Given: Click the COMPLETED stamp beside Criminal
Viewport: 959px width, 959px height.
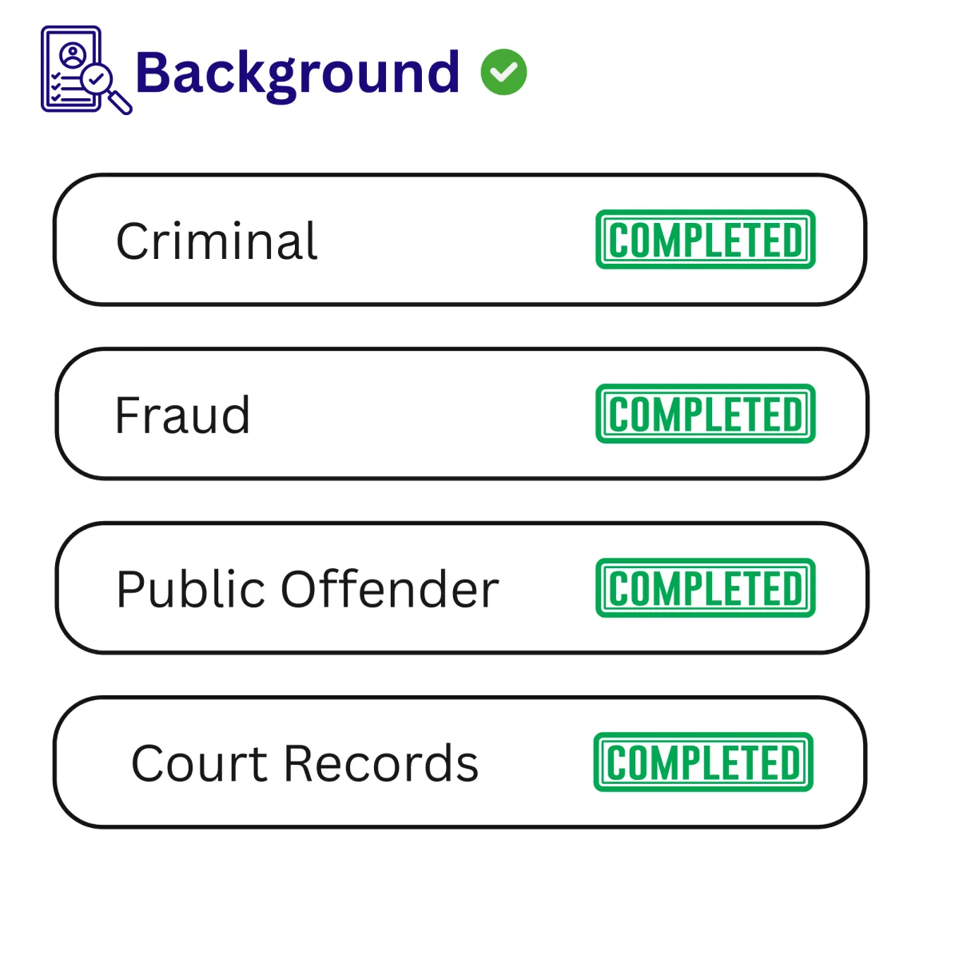Looking at the screenshot, I should [x=706, y=240].
